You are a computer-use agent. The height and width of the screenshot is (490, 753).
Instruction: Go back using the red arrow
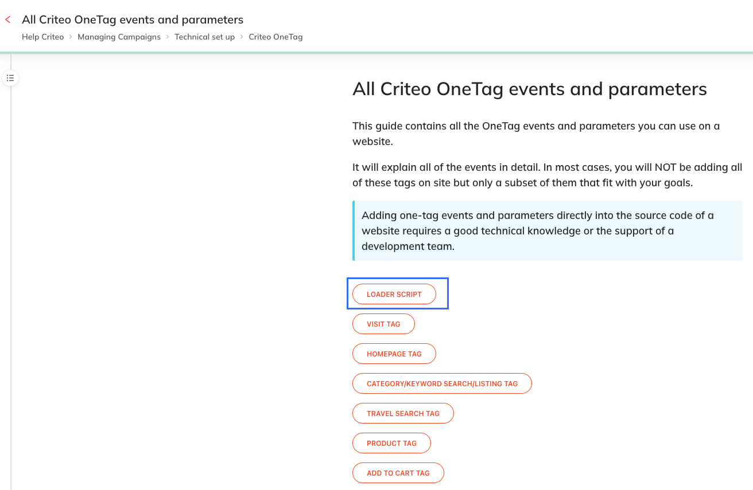tap(8, 20)
